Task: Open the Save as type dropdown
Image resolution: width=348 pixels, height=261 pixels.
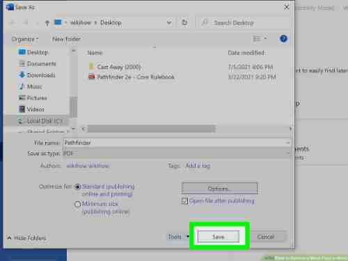Action: point(177,153)
